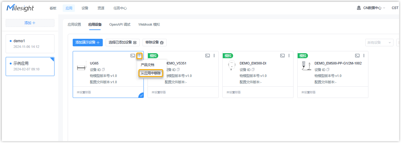Copy device ID on DEMO_EM500-PP-G1/2M-1002 card
Image resolution: width=401 pixels, height=143 pixels.
328,69
